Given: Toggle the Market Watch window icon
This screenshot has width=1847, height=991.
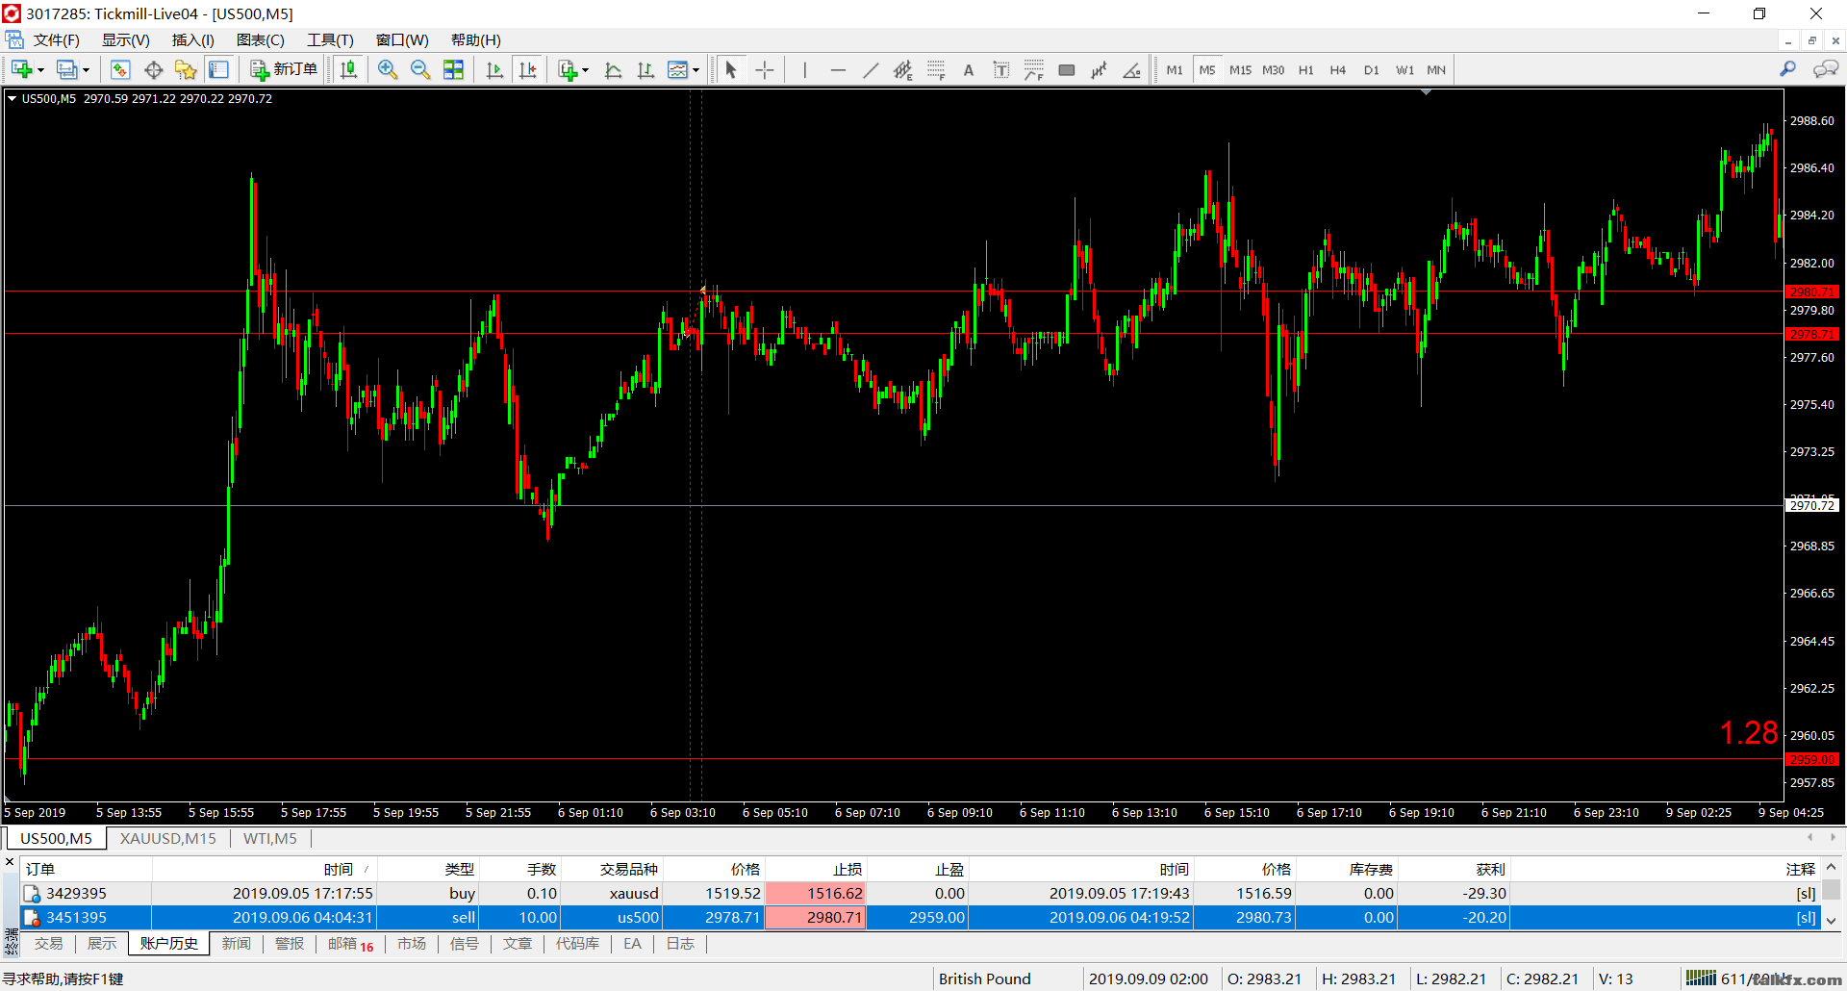Looking at the screenshot, I should [120, 69].
